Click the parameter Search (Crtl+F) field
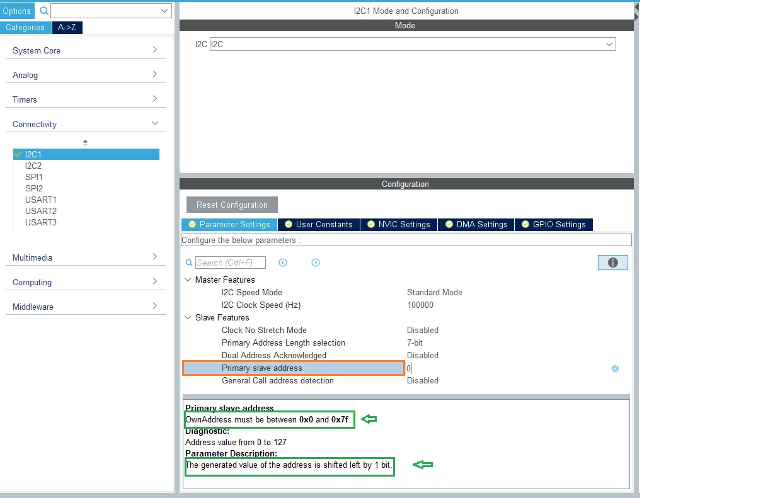 click(x=230, y=263)
